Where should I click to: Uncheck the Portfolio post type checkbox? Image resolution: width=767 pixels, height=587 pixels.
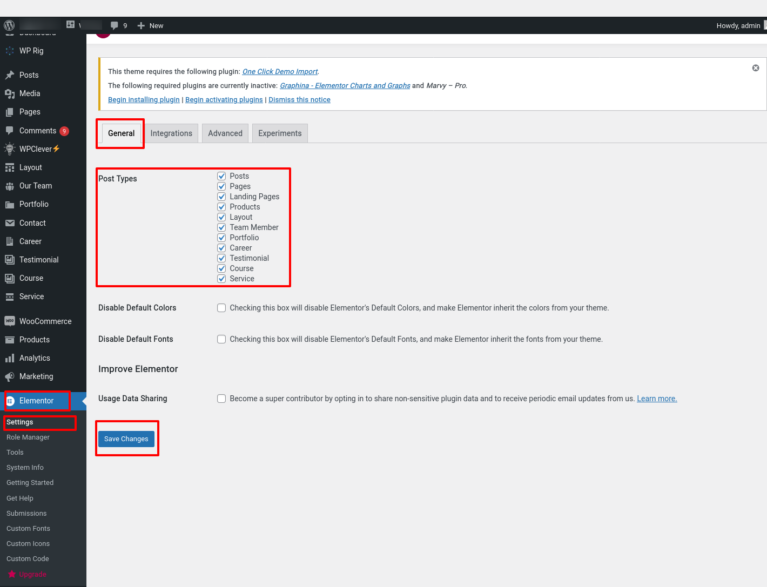(x=221, y=238)
